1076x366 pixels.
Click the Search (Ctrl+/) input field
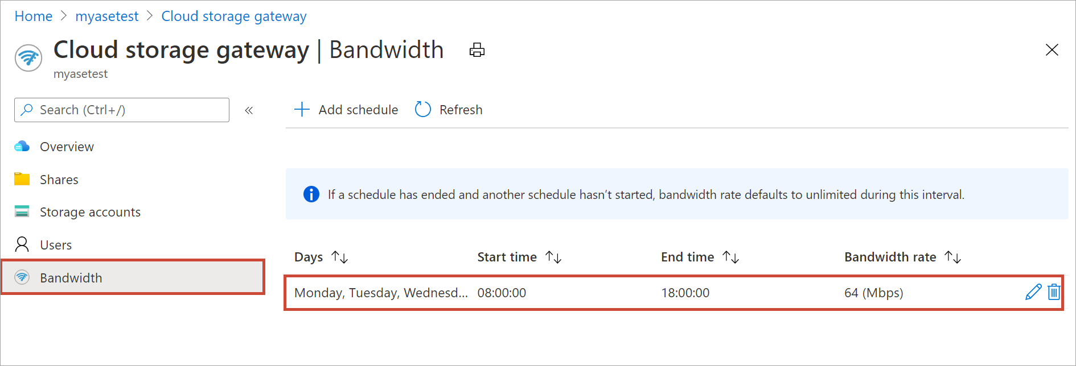pos(122,110)
